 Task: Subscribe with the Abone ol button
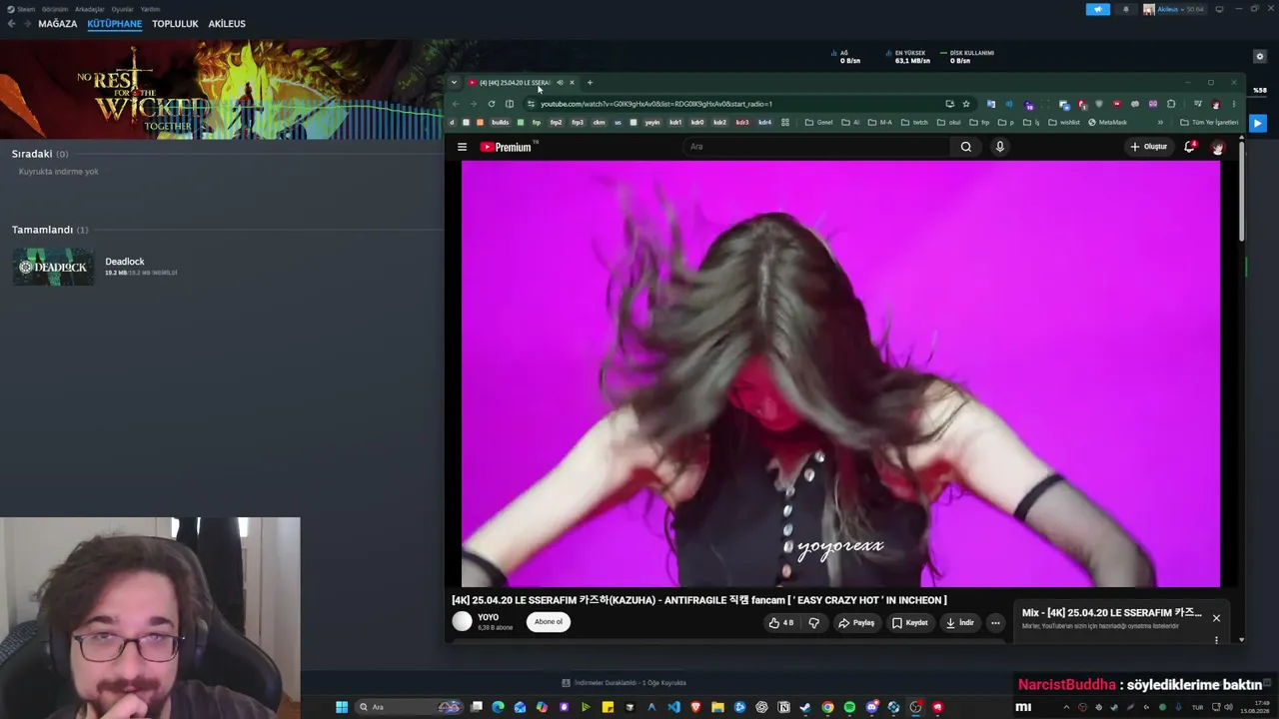click(x=549, y=622)
